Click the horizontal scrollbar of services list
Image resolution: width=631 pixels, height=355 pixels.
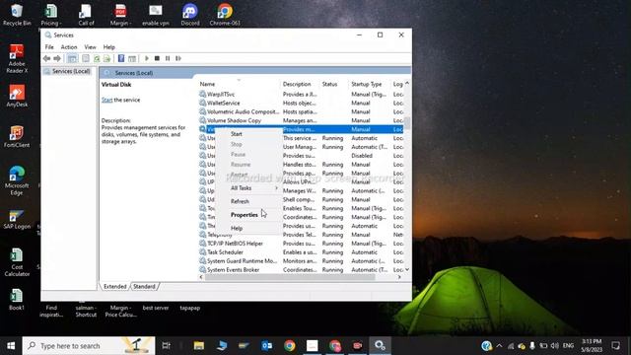click(x=290, y=277)
